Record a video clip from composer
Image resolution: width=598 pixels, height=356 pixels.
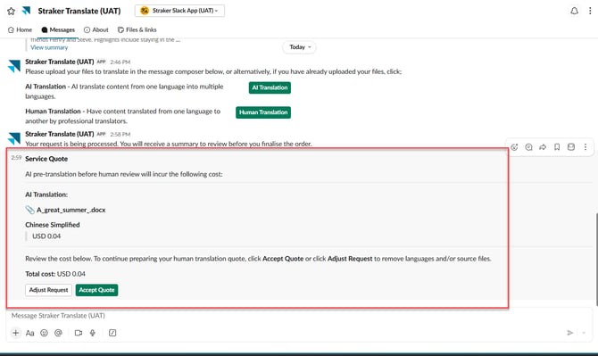(79, 333)
